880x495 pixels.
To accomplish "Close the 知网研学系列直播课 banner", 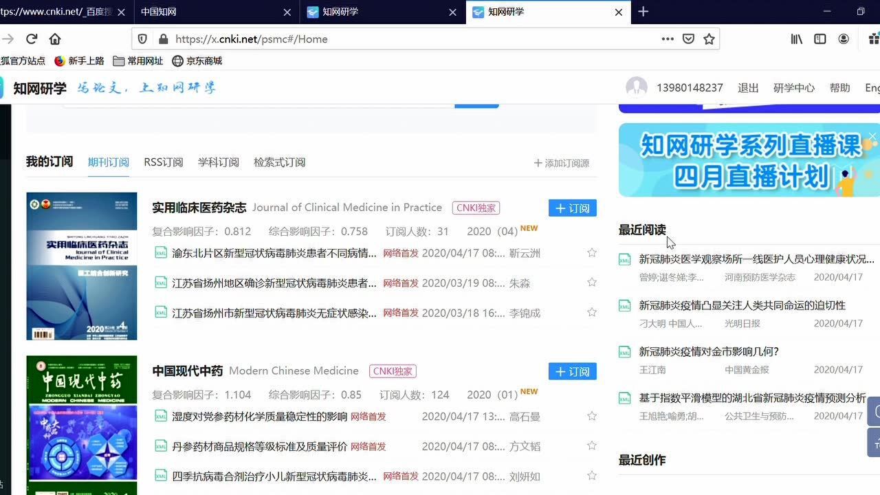I will click(872, 137).
